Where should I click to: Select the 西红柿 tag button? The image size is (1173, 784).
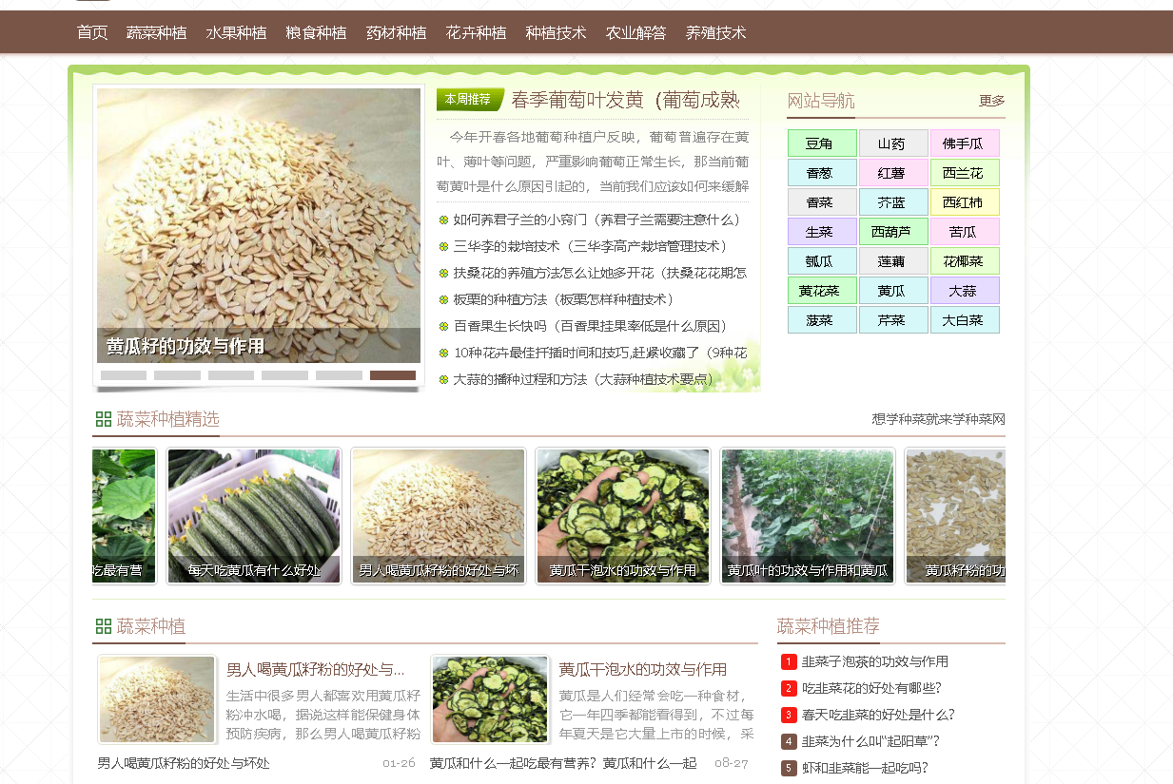click(x=965, y=201)
